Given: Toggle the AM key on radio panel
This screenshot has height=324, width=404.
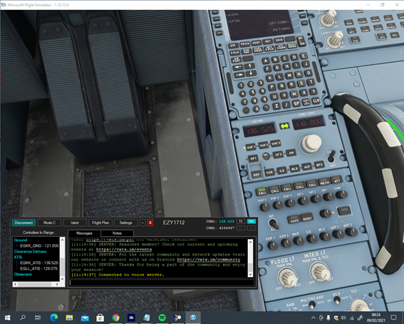Looking at the screenshot, I should 291,153.
